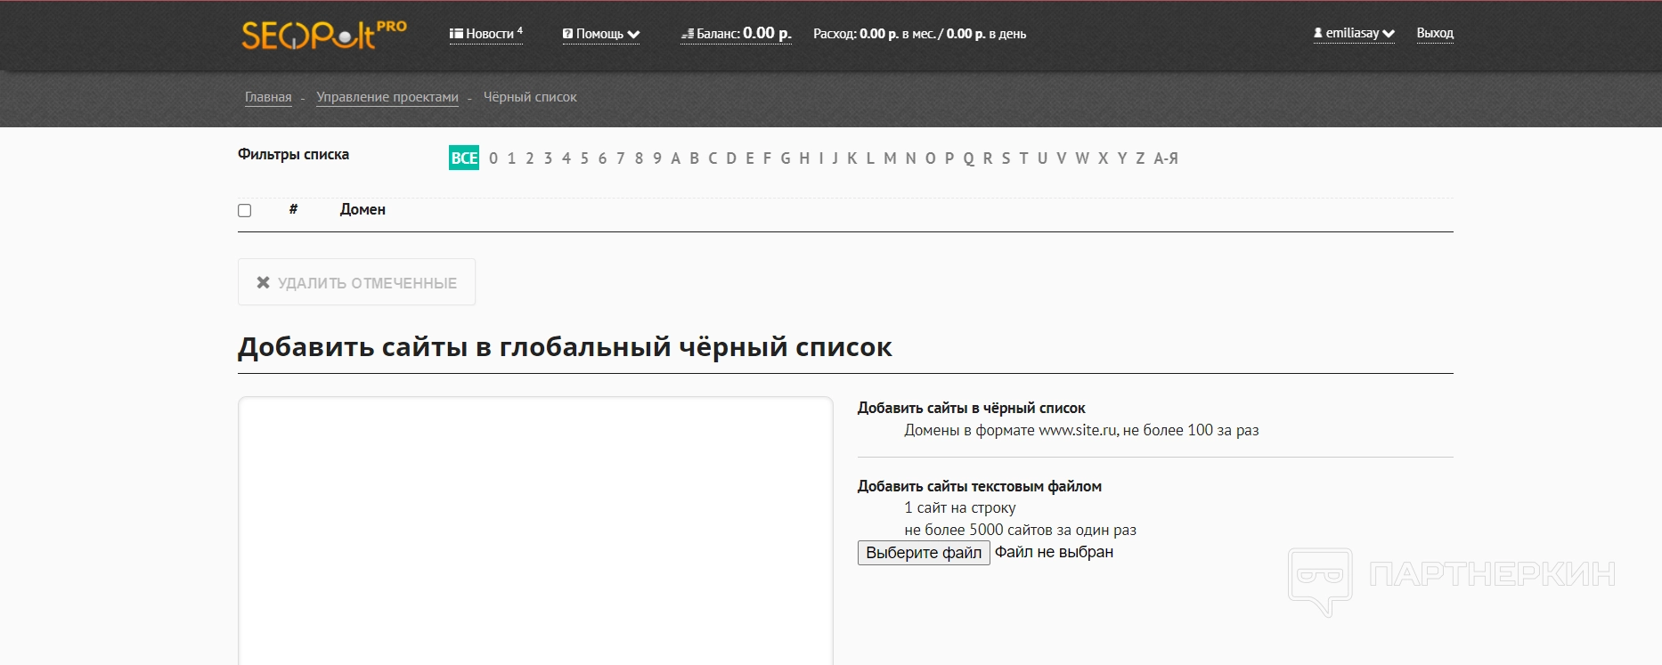Click the Домен column header

coord(363,209)
